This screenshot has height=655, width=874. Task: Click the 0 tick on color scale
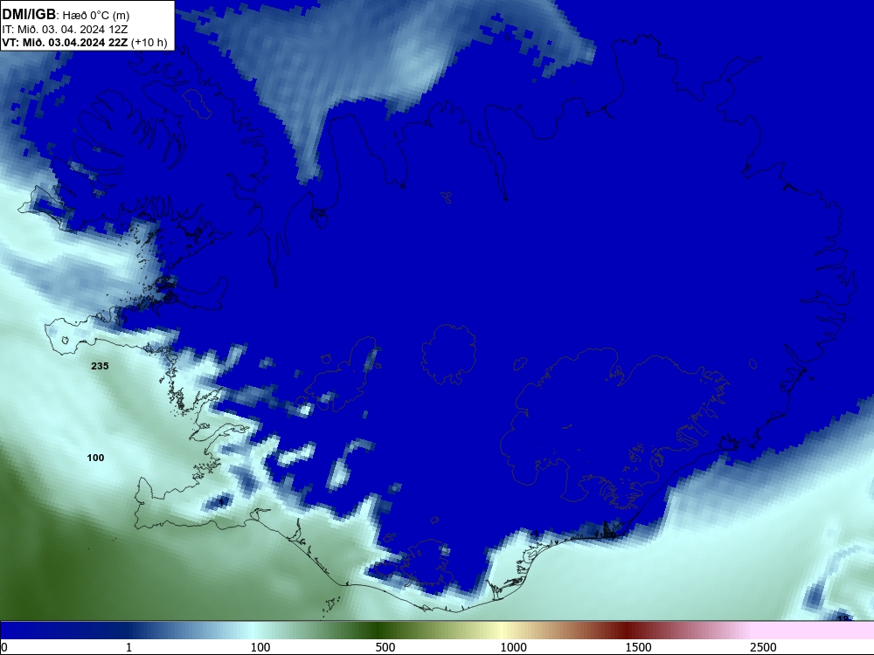click(x=4, y=647)
